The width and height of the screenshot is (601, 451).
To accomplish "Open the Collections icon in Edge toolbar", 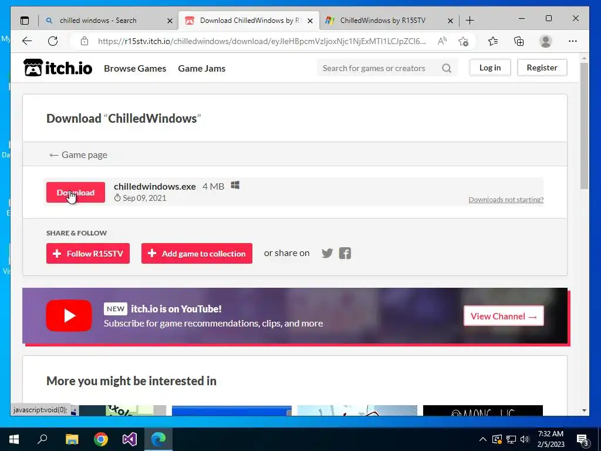I will [x=519, y=41].
